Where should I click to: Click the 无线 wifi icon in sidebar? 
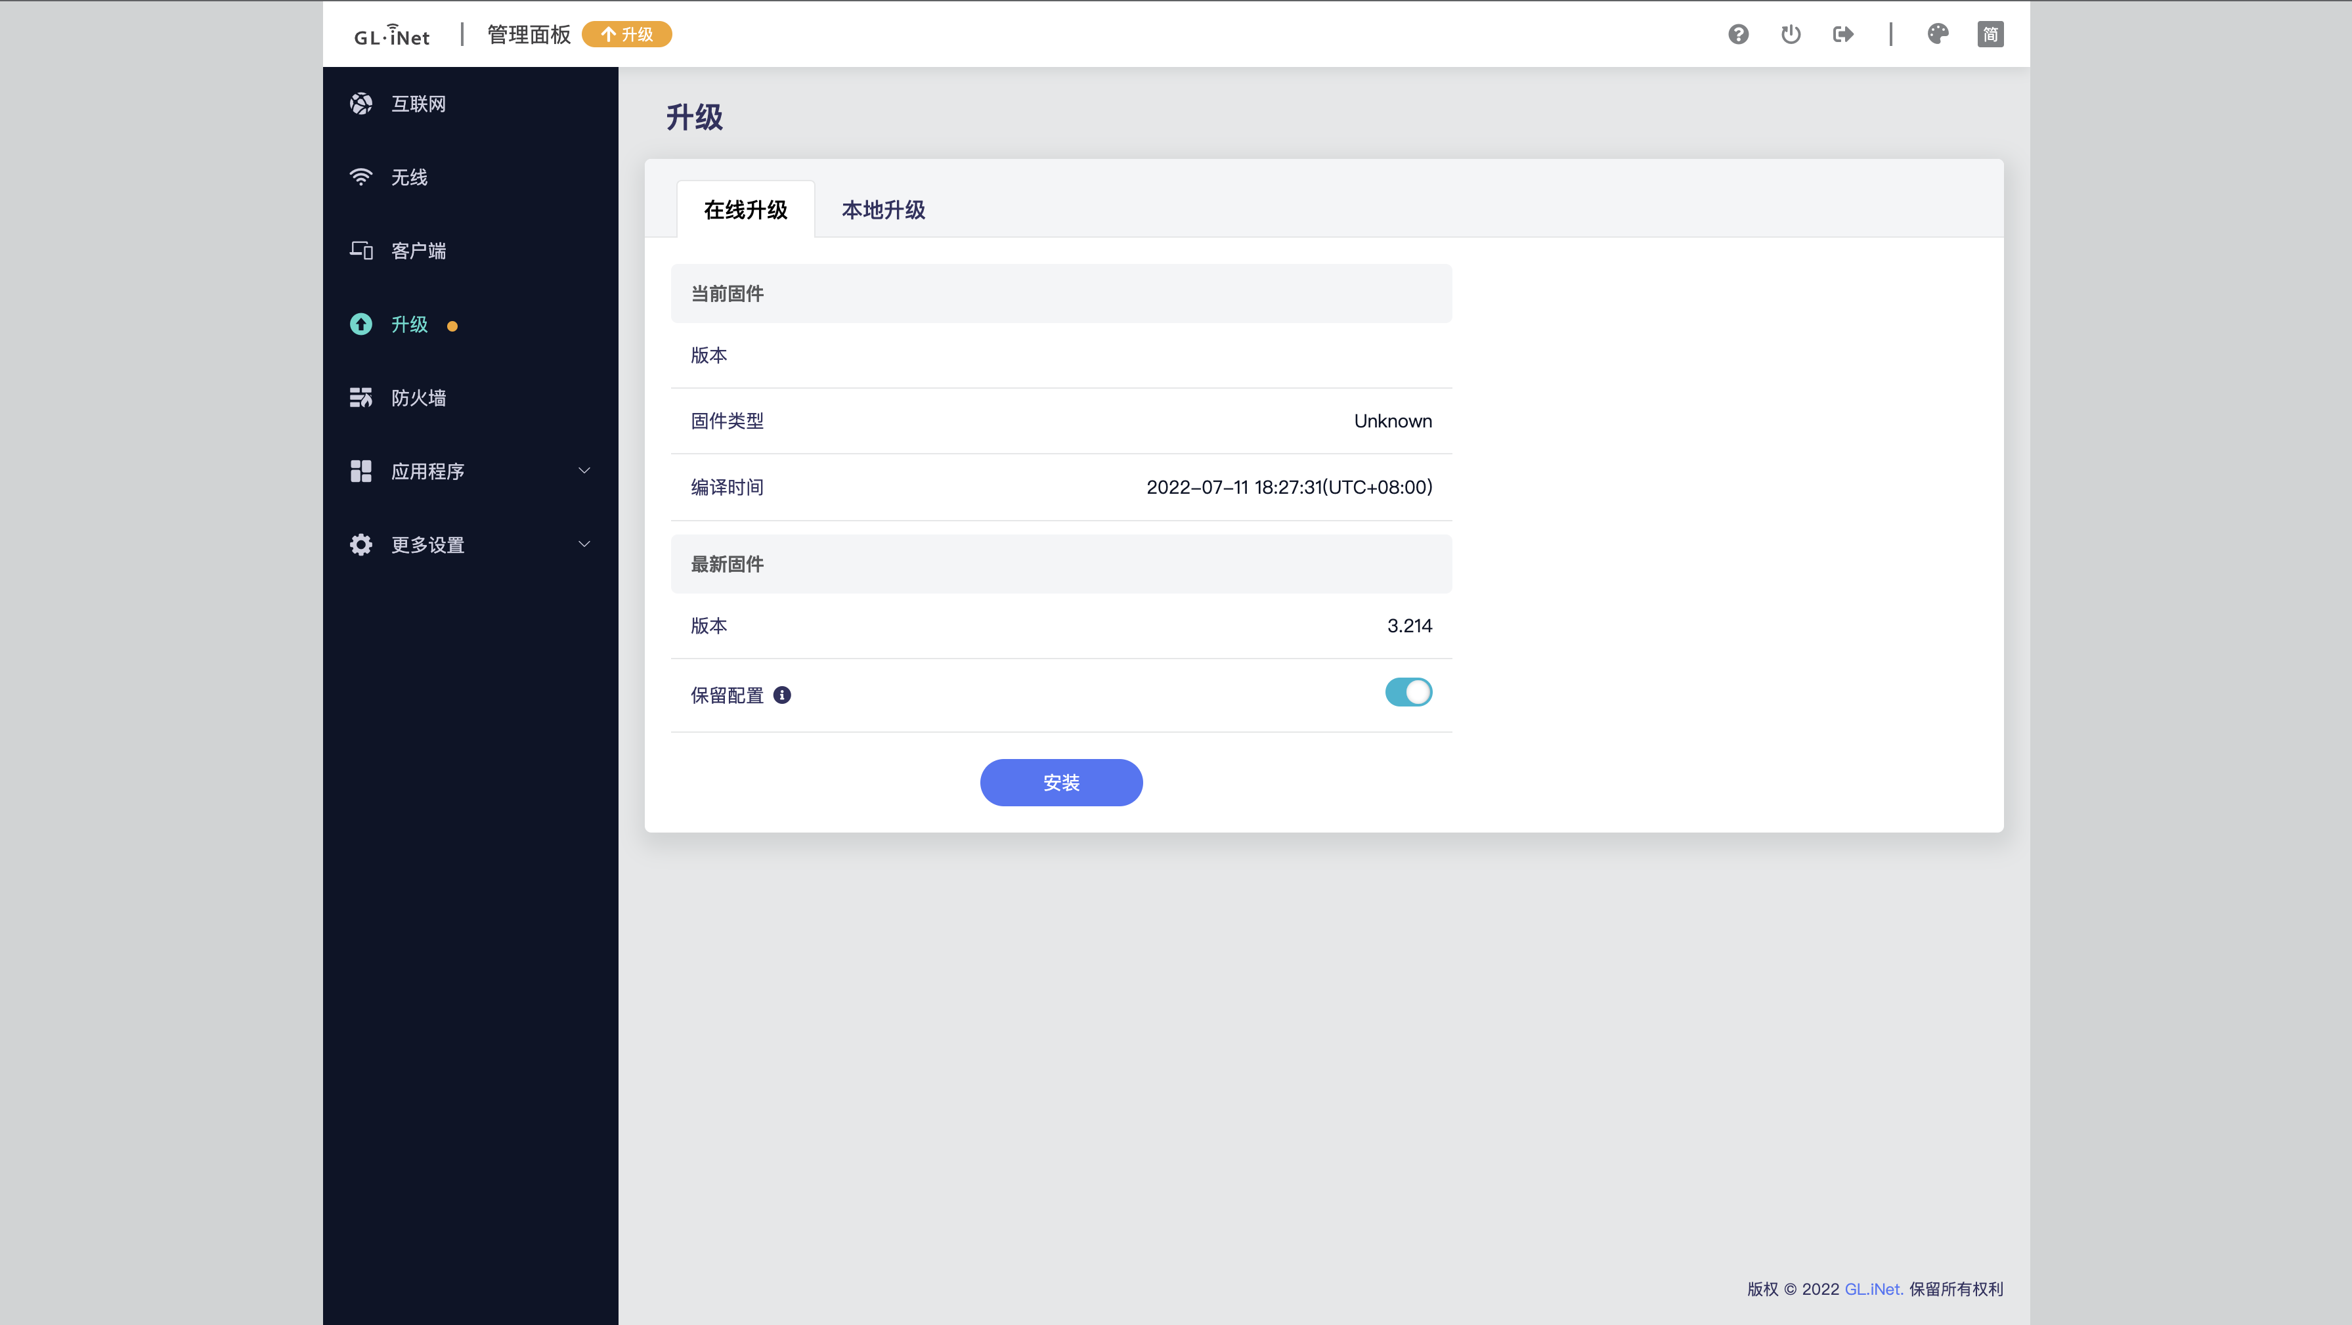[360, 177]
